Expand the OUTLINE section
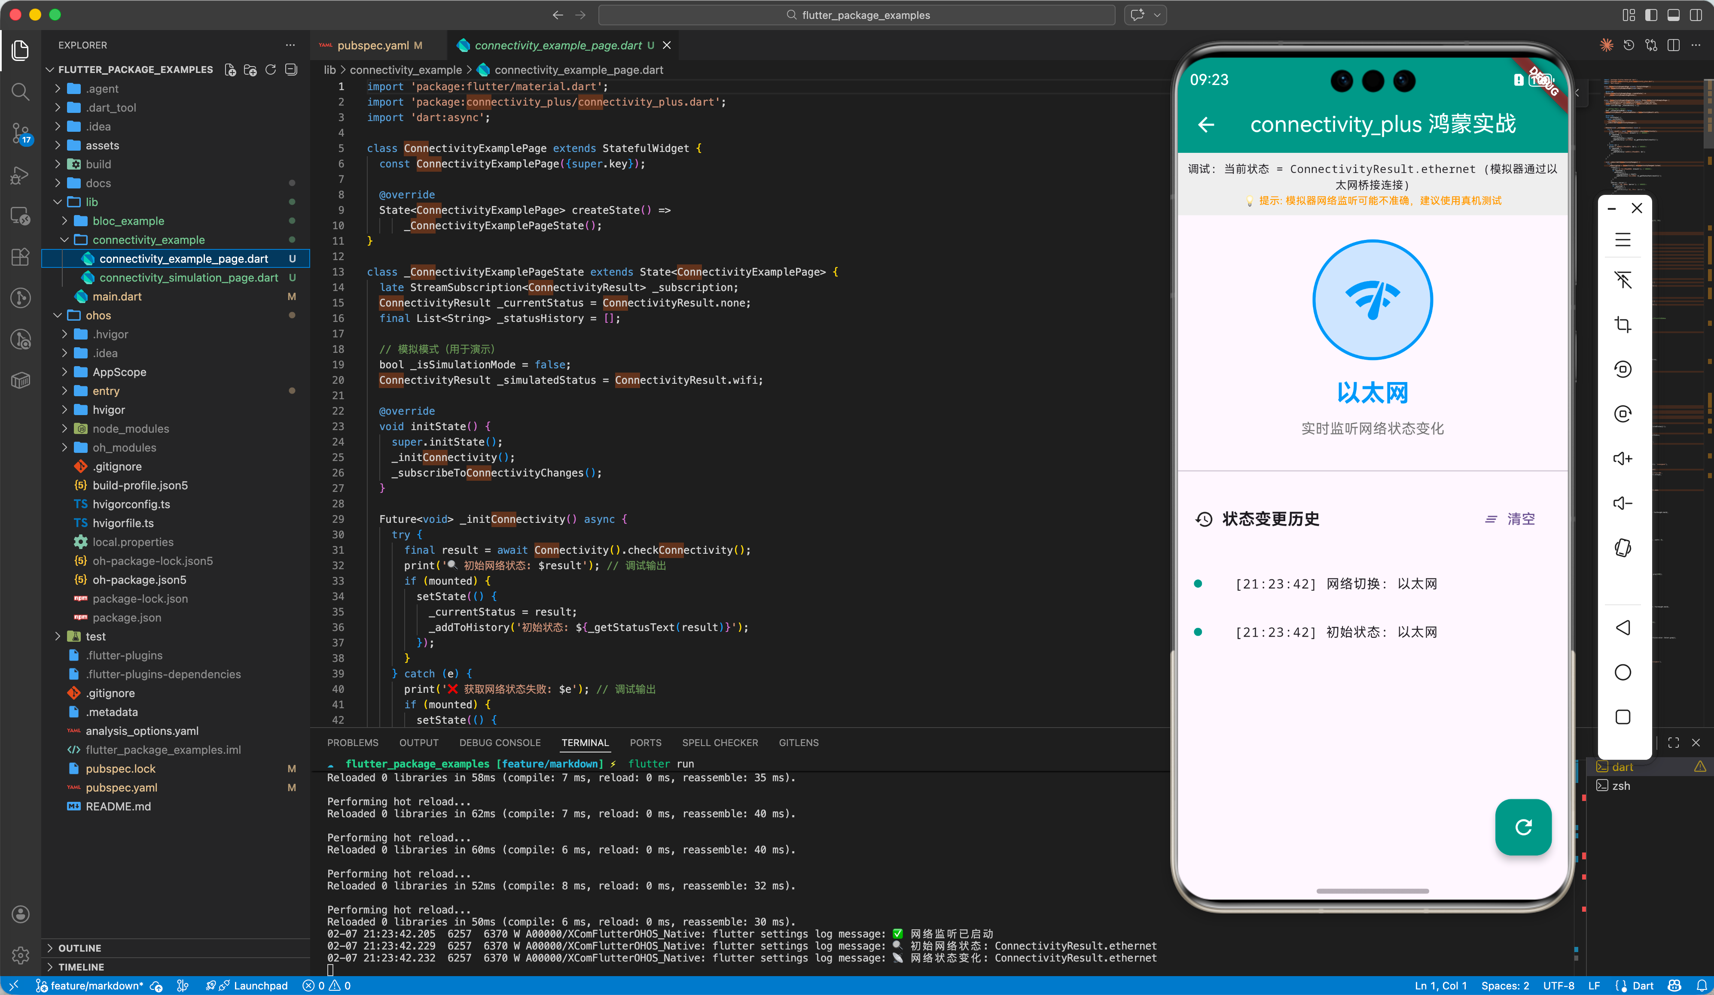 79,947
